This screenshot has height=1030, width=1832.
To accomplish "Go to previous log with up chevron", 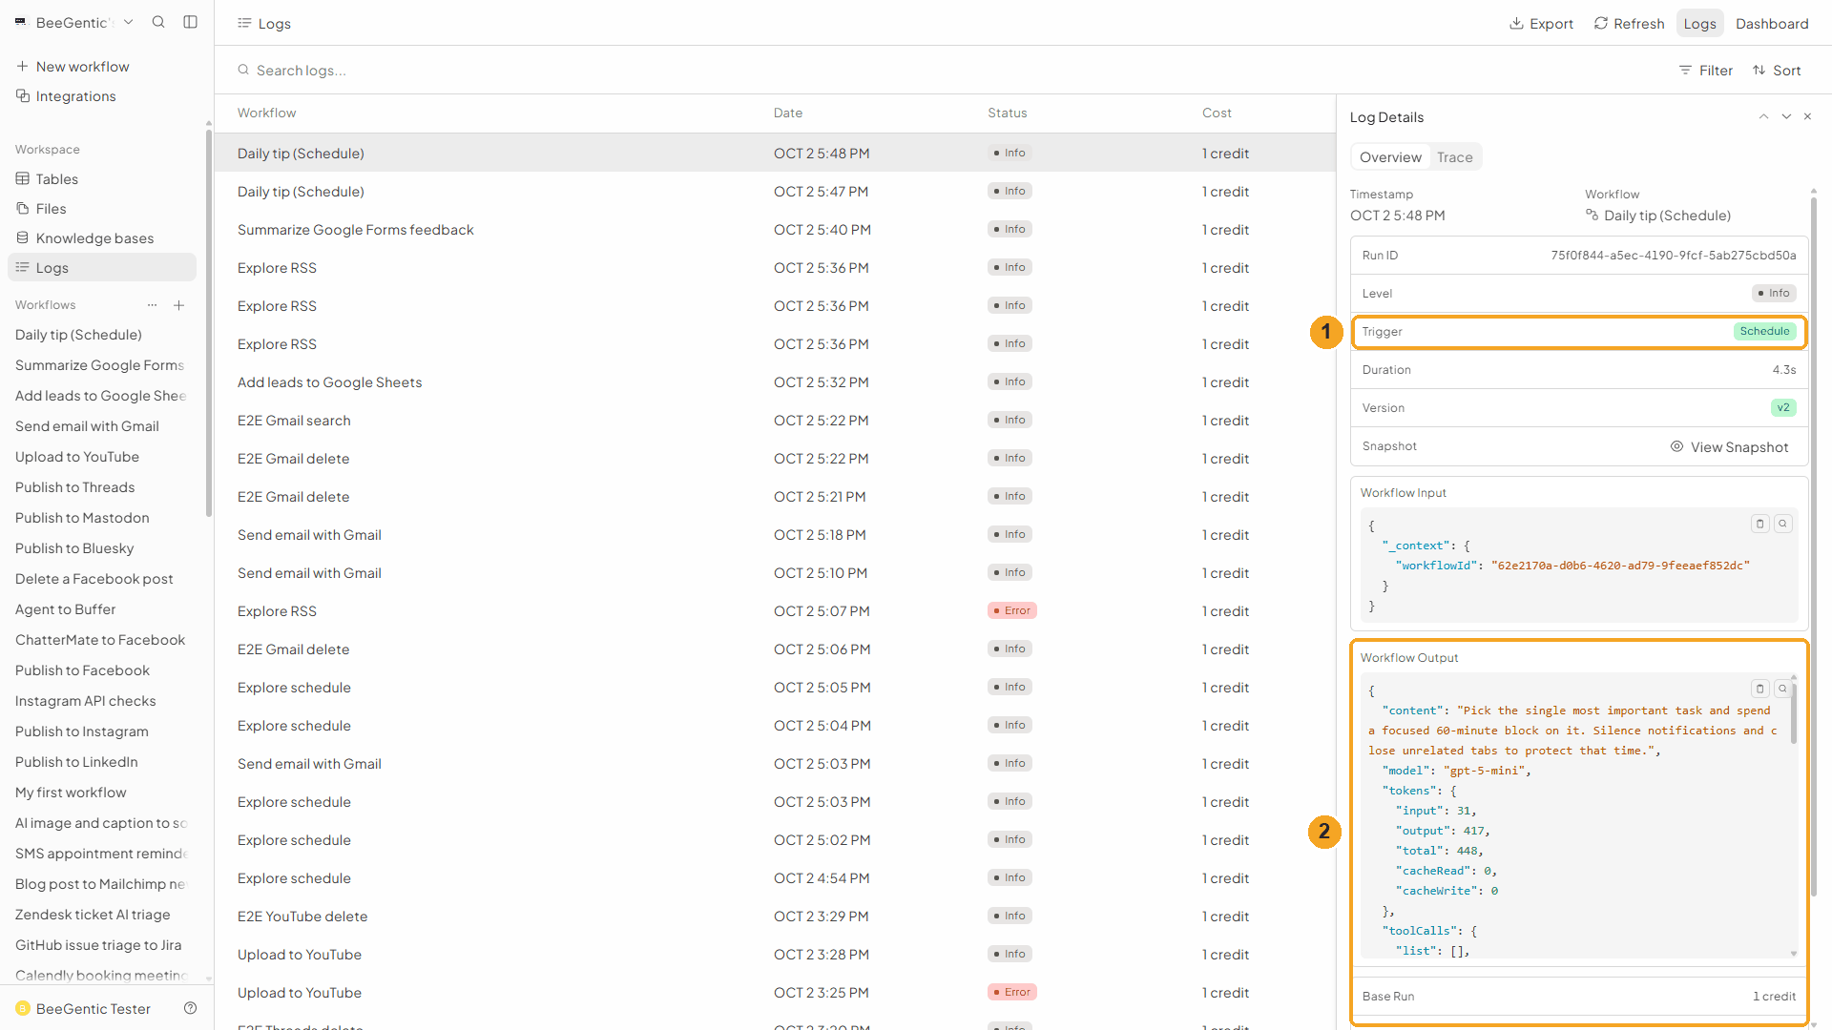I will 1763,116.
